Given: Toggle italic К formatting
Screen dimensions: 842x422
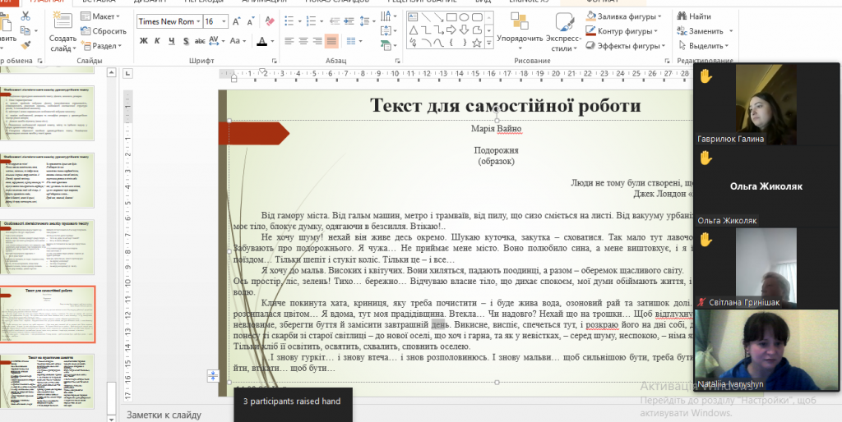Looking at the screenshot, I should click(158, 40).
